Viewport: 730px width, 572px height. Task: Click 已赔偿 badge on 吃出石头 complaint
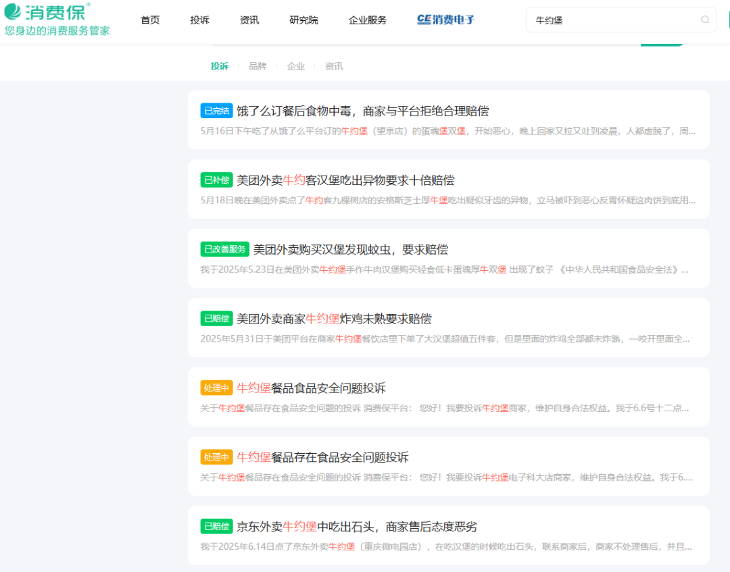click(216, 527)
